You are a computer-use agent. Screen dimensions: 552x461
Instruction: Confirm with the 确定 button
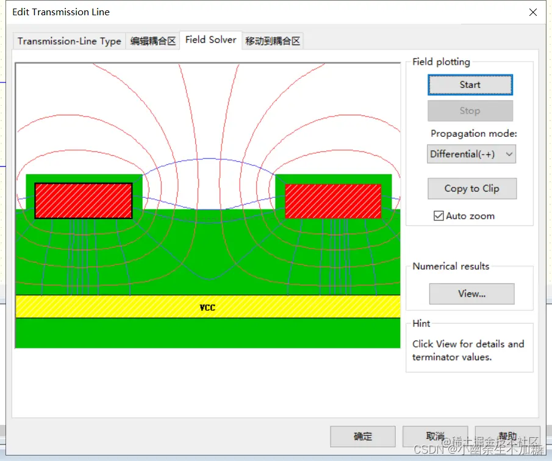(362, 437)
